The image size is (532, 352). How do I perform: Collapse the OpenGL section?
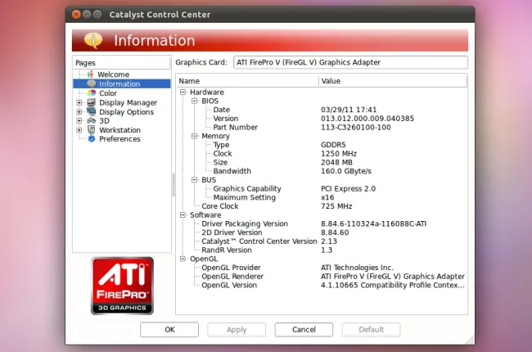click(x=183, y=259)
